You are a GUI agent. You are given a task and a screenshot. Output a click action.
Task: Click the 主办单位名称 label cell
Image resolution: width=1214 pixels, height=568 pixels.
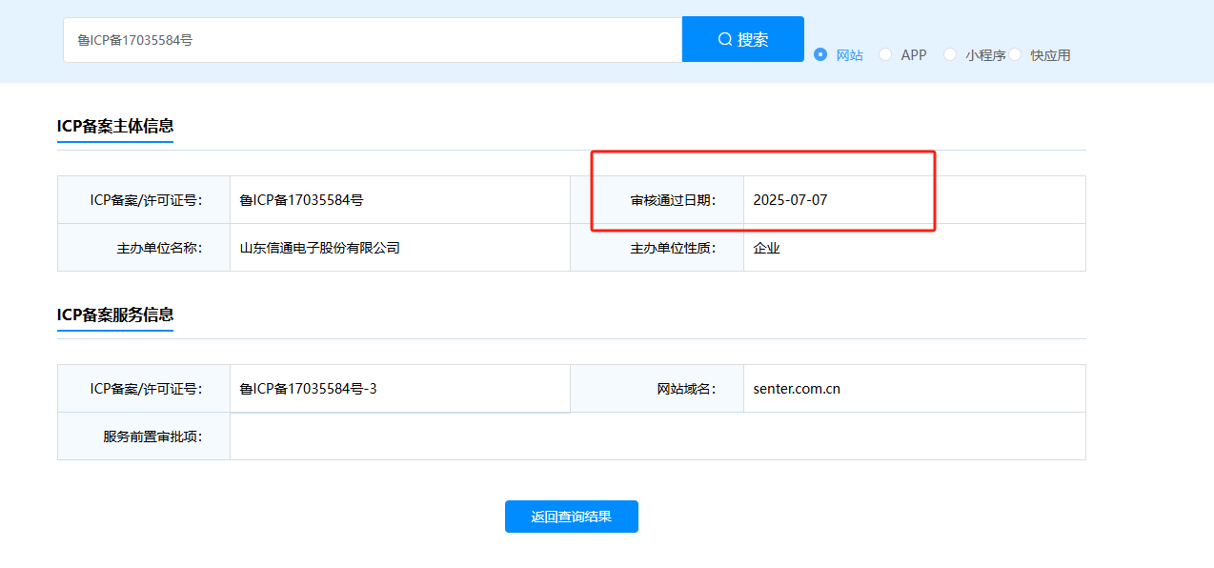pos(144,248)
